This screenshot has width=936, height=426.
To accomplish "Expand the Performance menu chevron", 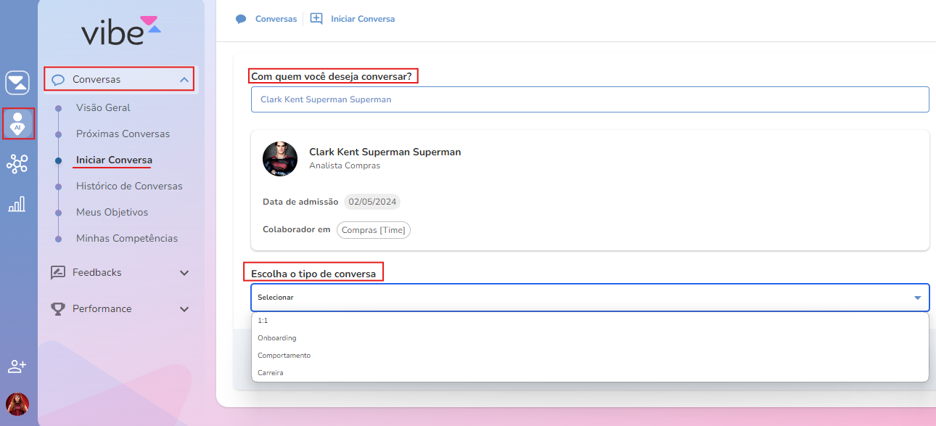I will tap(184, 309).
